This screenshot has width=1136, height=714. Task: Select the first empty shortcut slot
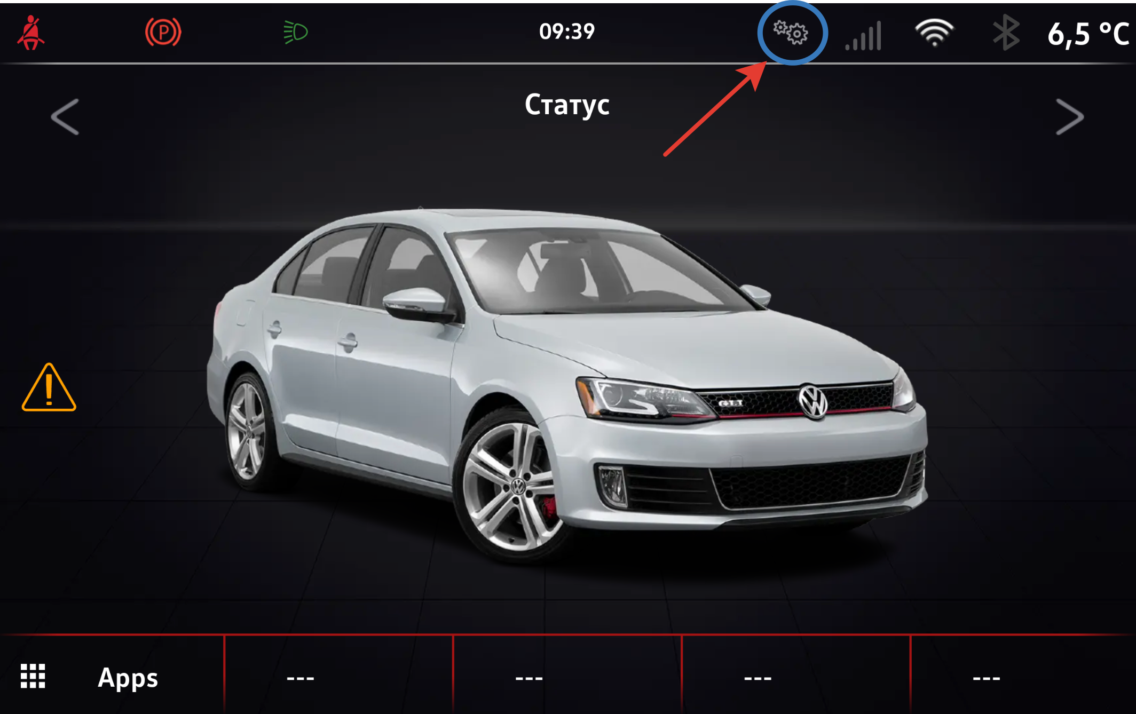[300, 678]
